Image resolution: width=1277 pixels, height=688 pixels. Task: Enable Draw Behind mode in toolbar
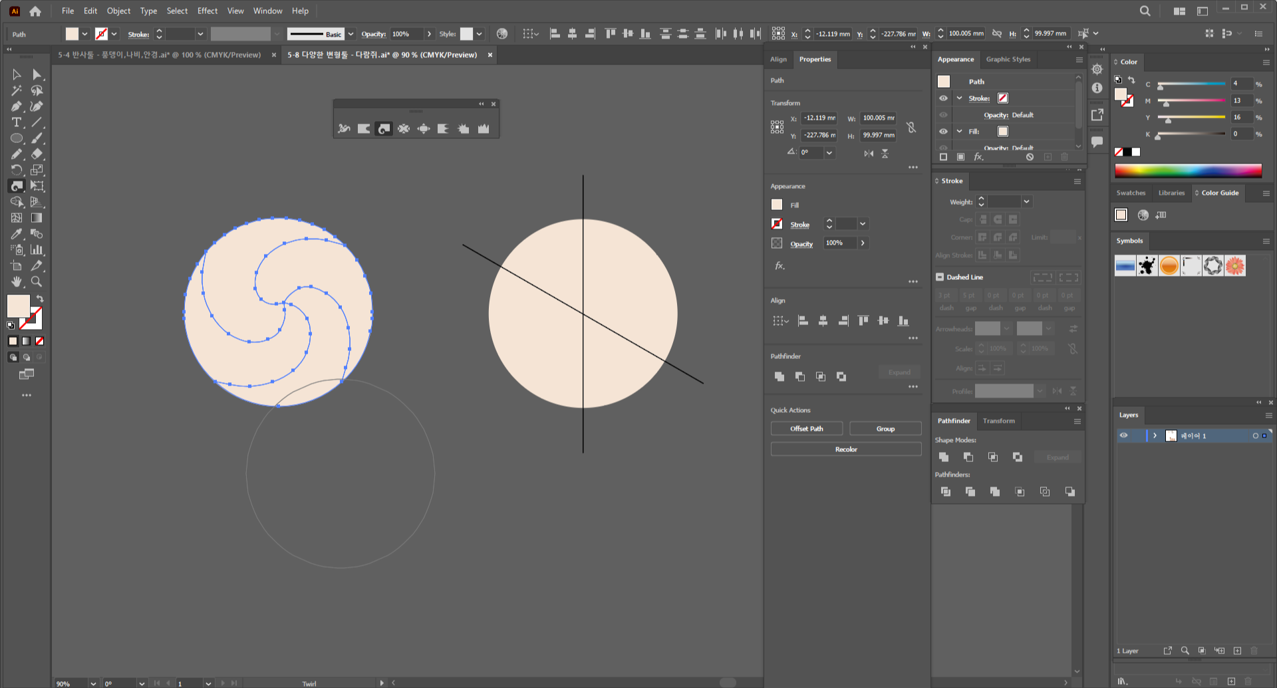click(27, 357)
